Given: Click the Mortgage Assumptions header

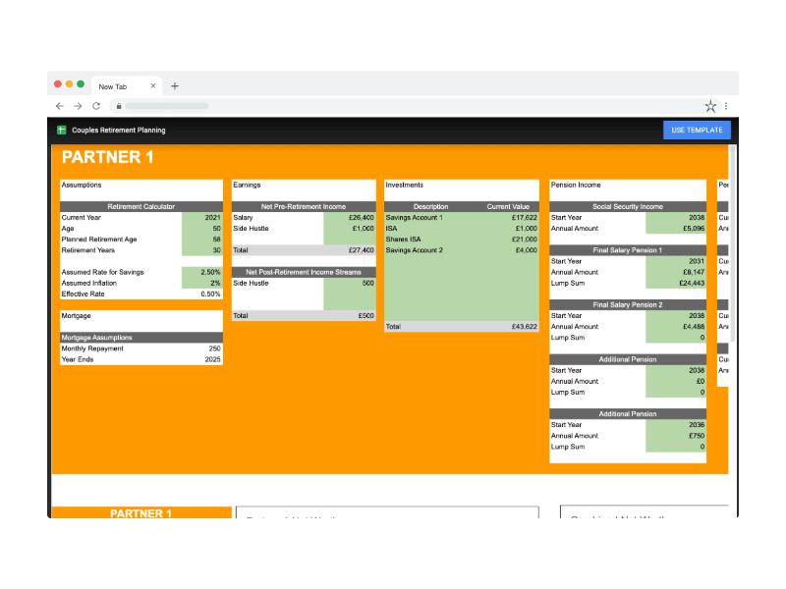Looking at the screenshot, I should click(x=141, y=338).
